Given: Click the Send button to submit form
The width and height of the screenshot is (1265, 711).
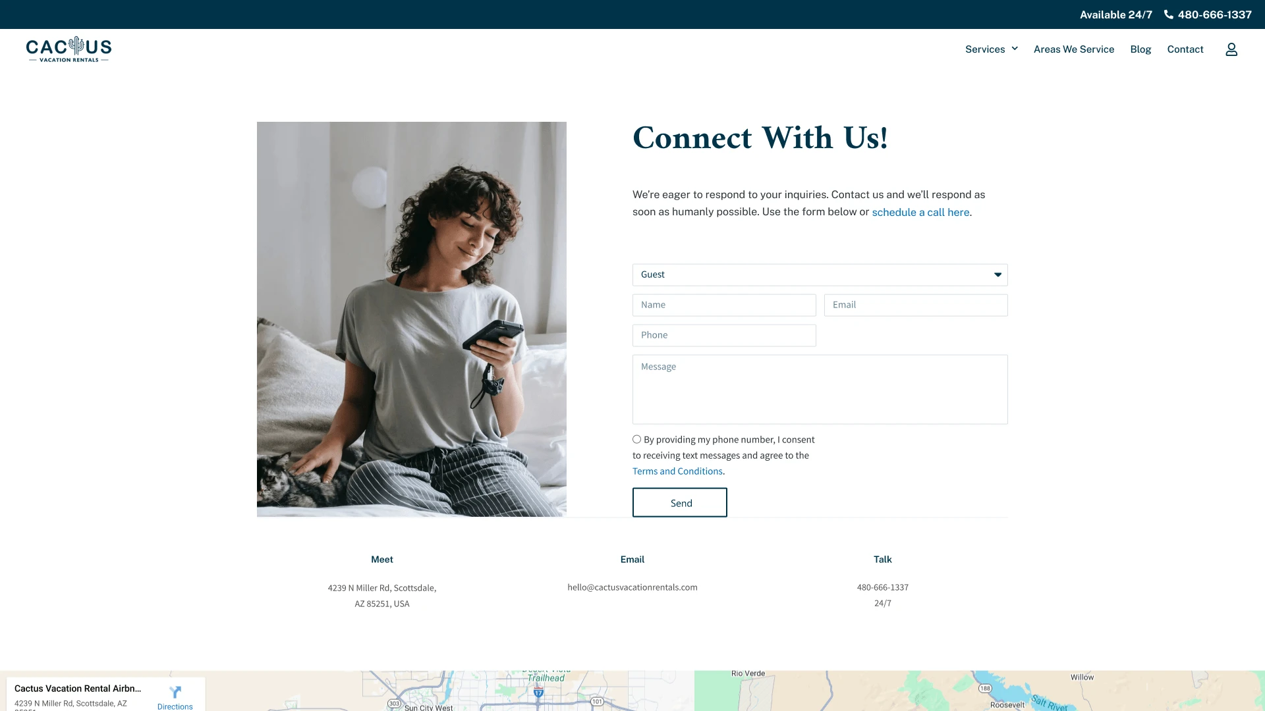Looking at the screenshot, I should (x=681, y=502).
